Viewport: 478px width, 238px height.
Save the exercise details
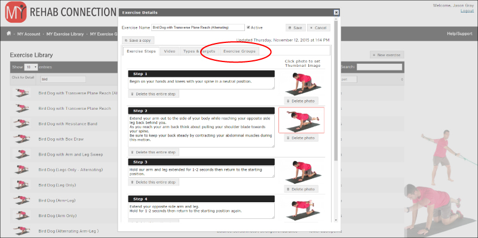[295, 27]
